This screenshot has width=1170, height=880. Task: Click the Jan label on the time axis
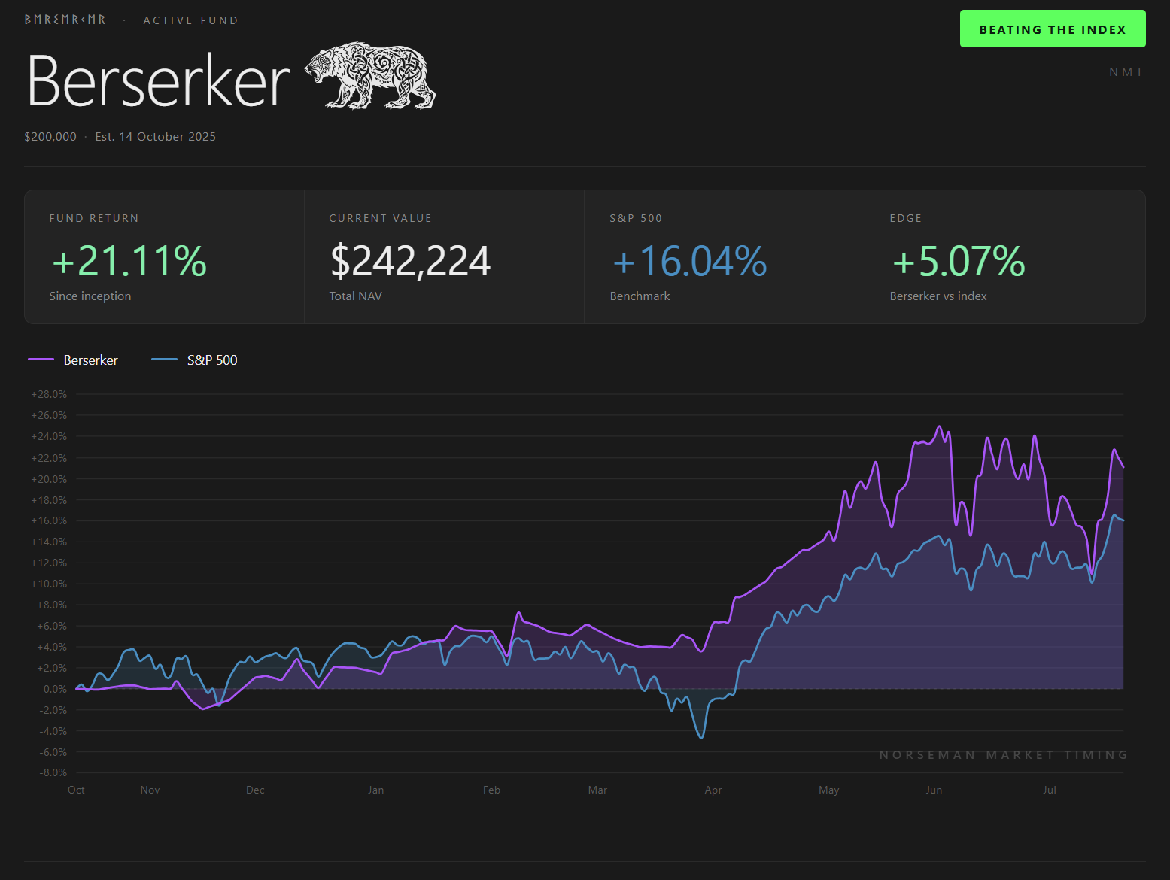click(x=375, y=790)
